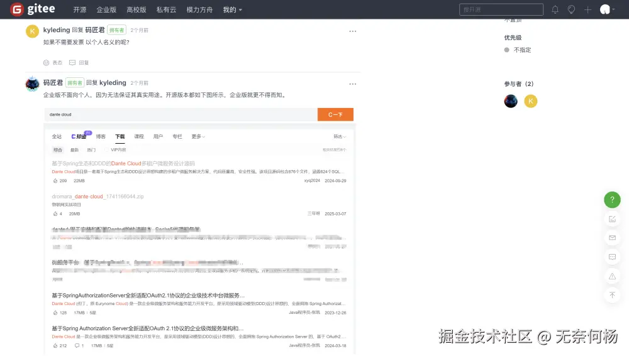The height and width of the screenshot is (356, 629).
Task: Click 码匠君's avatar on the second comment
Action: coord(33,84)
